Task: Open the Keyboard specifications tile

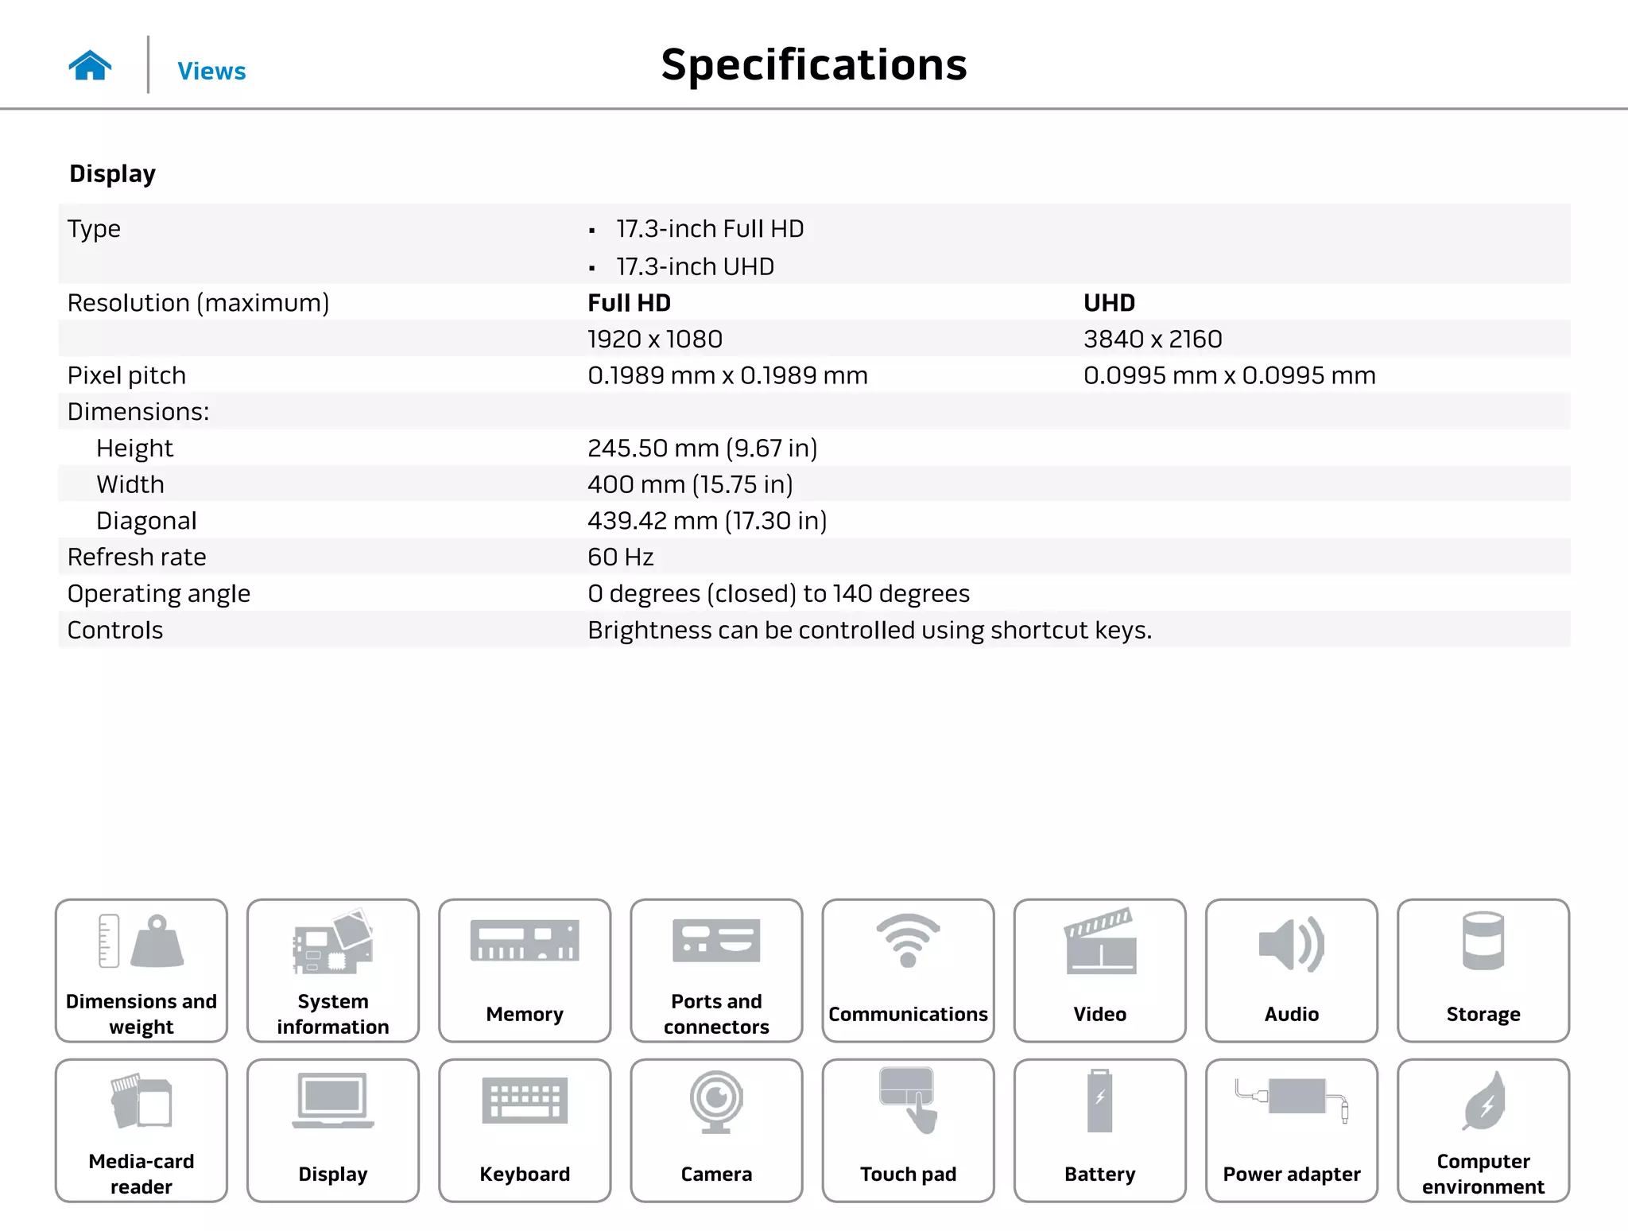Action: click(x=525, y=1130)
